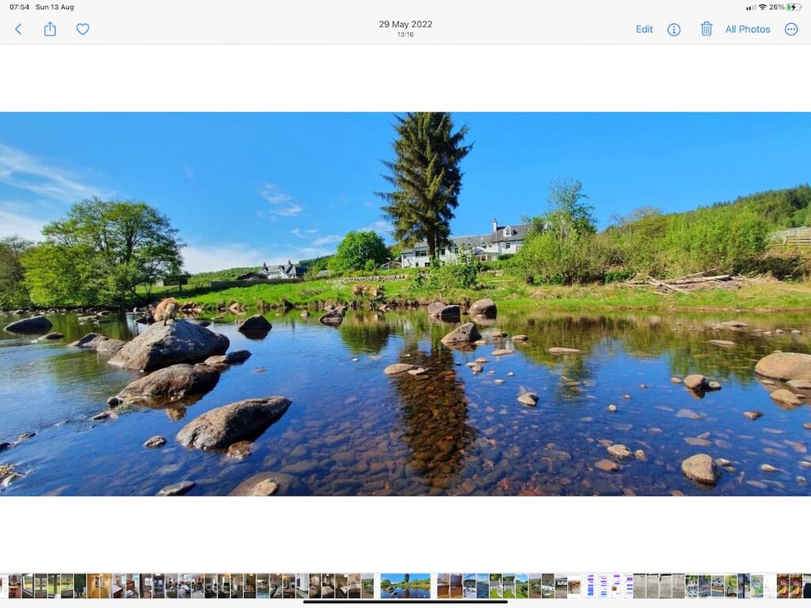The height and width of the screenshot is (608, 811).
Task: Tap the 29 May 2022 date title
Action: (x=405, y=25)
